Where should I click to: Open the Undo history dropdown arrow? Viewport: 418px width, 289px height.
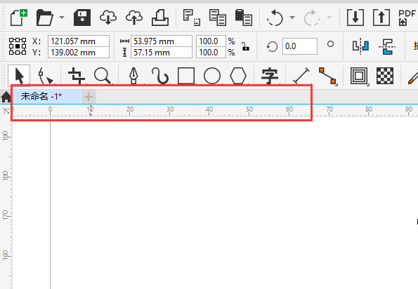[292, 18]
